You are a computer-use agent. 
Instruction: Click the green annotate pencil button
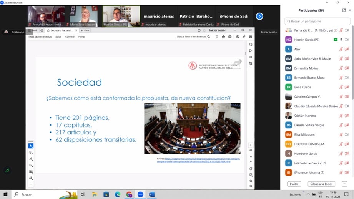point(7,171)
